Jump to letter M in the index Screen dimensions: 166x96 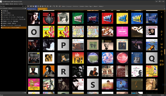[162, 44]
